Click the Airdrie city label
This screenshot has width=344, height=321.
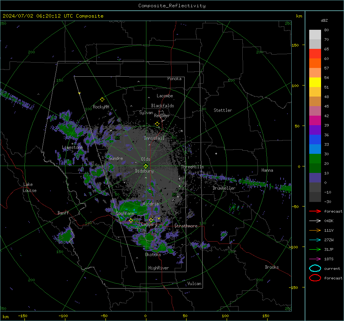click(x=151, y=204)
